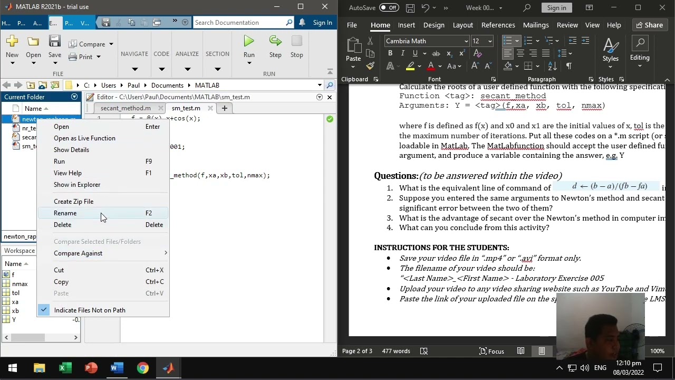
Task: Click the text highlight color button
Action: 410,66
